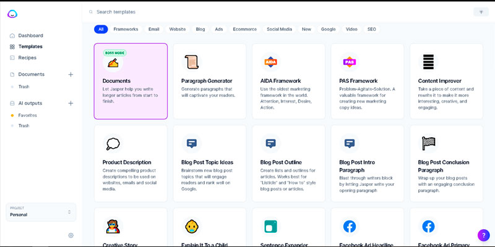Click the AIDA Framework icon

(x=270, y=62)
